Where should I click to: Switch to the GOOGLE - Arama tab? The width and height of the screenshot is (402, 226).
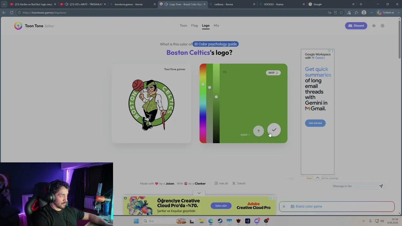click(x=282, y=4)
